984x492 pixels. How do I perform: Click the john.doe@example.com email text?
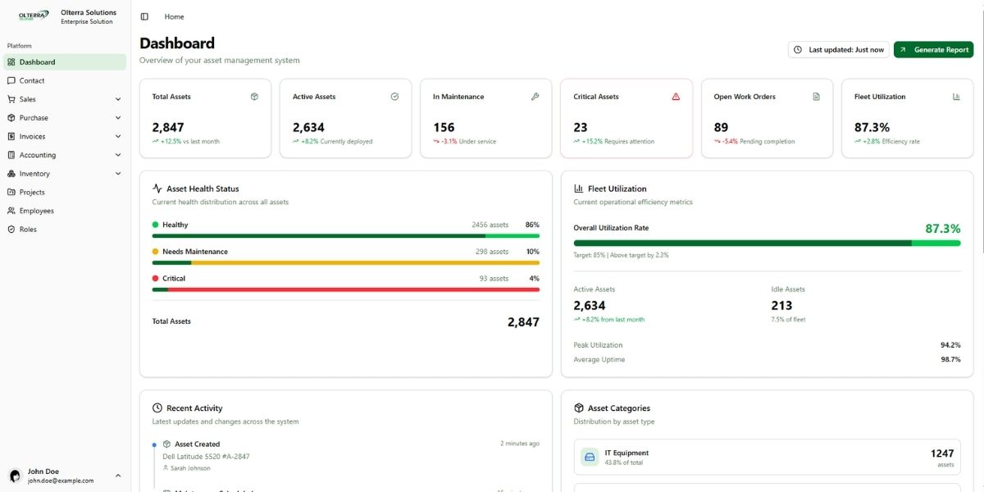(x=61, y=481)
